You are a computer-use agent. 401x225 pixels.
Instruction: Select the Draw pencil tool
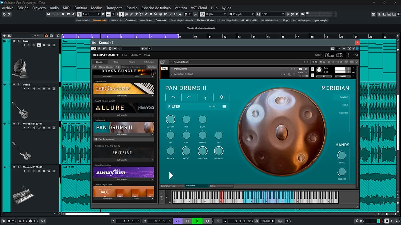click(x=131, y=14)
